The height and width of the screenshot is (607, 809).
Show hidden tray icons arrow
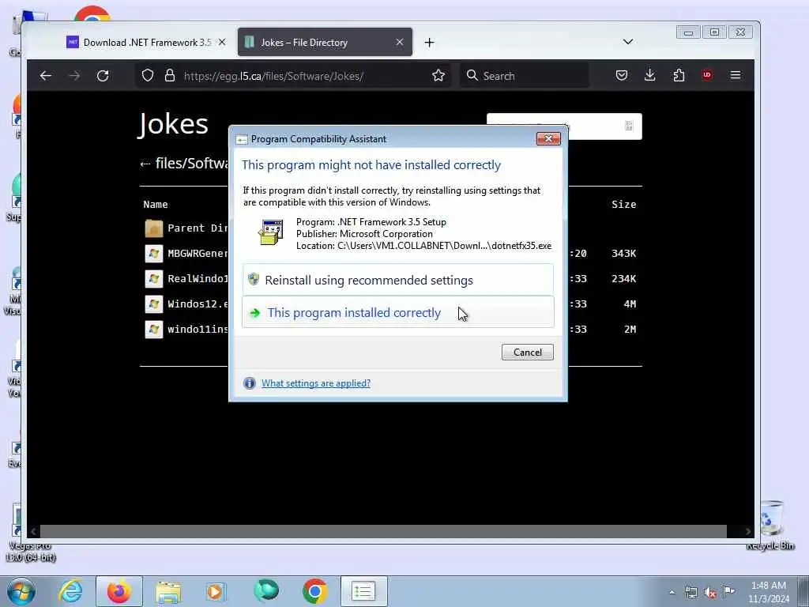[672, 593]
